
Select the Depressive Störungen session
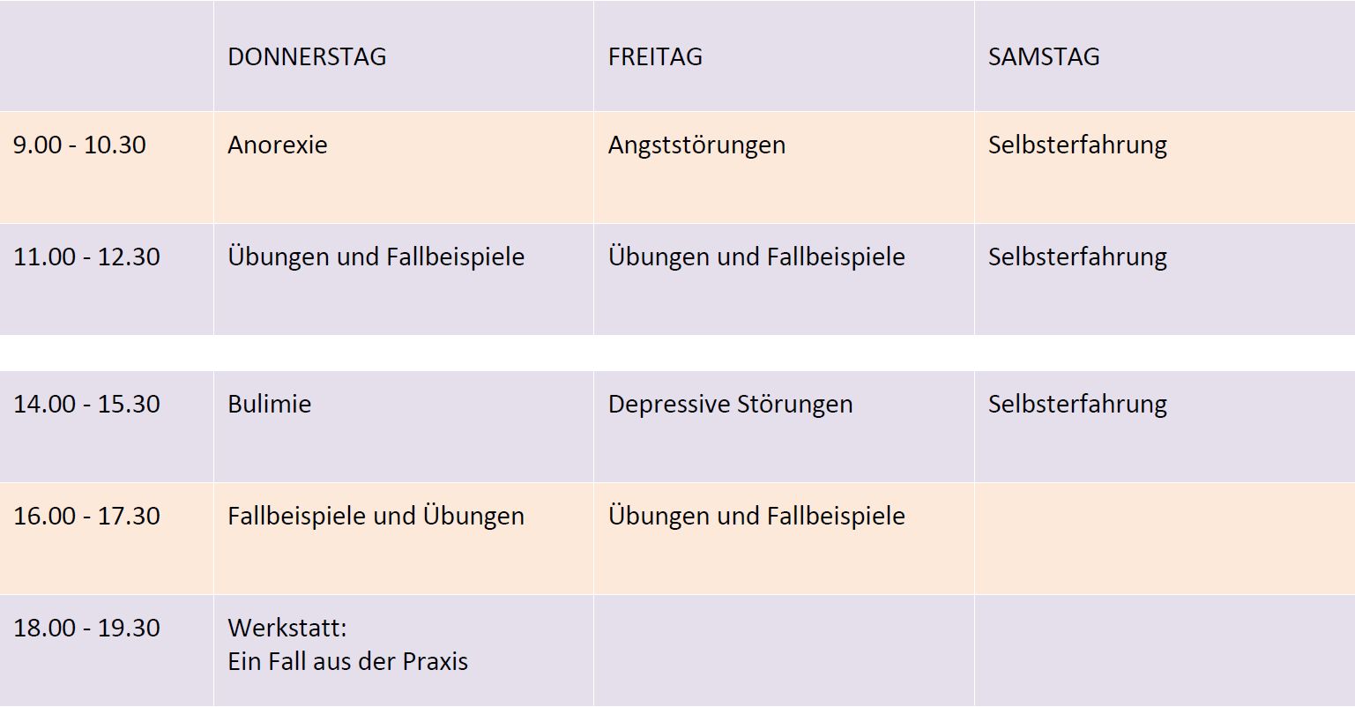pyautogui.click(x=730, y=404)
